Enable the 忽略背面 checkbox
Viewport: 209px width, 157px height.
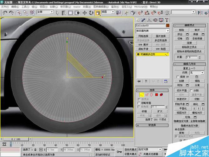(139, 103)
